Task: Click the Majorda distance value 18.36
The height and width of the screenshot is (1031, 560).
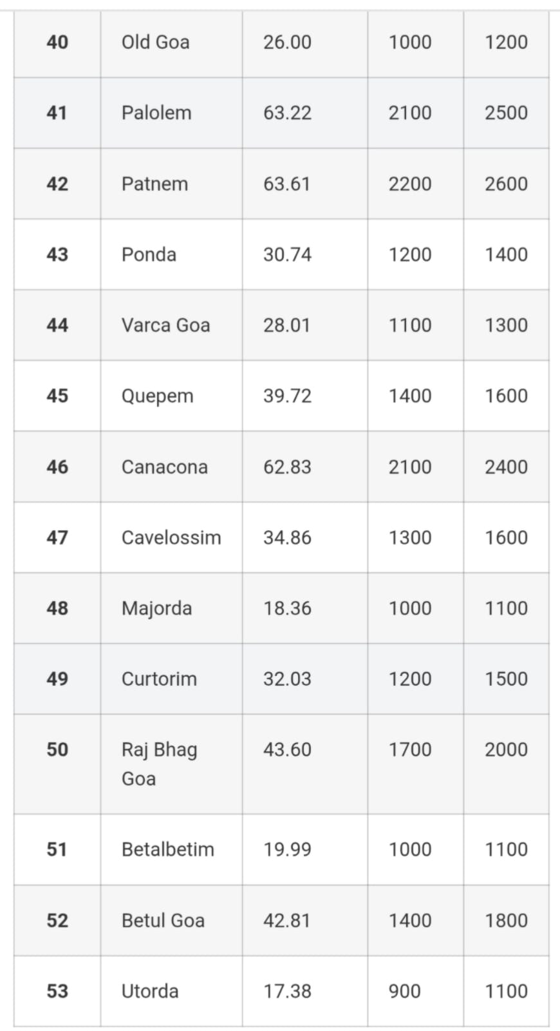Action: click(x=287, y=608)
